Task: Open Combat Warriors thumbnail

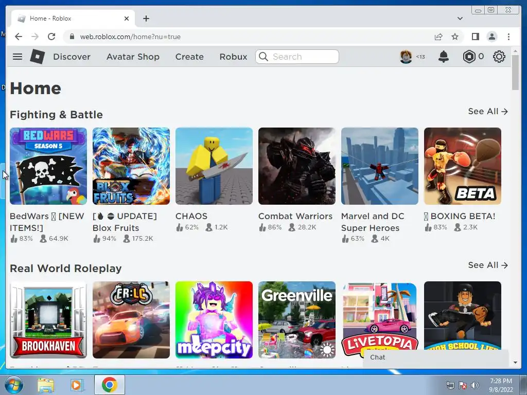Action: pyautogui.click(x=297, y=166)
